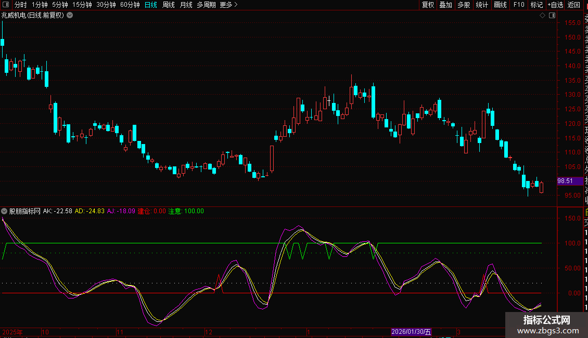Select the 5分钟 period
This screenshot has height=338, width=588.
coord(60,5)
